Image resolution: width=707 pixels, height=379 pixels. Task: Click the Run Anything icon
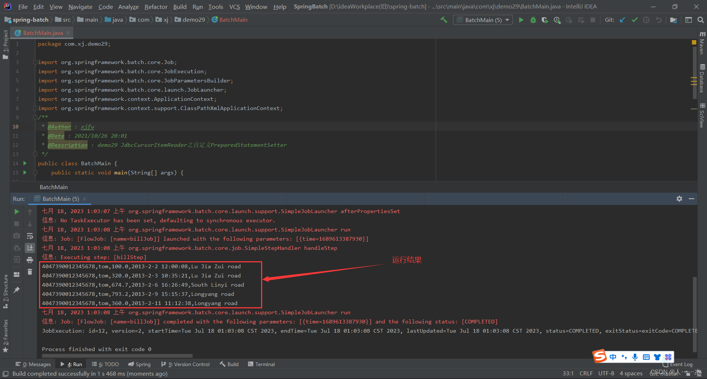click(689, 20)
